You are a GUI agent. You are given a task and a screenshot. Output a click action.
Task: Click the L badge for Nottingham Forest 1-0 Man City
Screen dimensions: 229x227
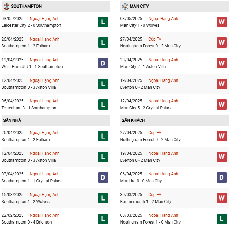coord(222,219)
